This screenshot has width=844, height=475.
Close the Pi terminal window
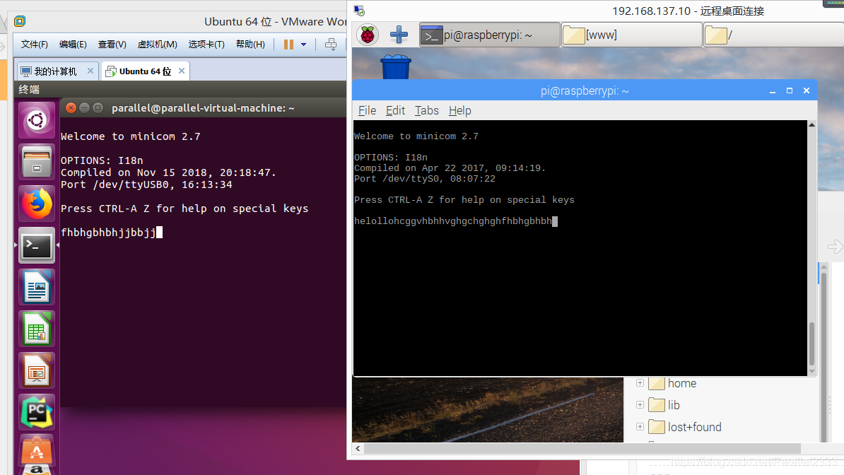[807, 90]
